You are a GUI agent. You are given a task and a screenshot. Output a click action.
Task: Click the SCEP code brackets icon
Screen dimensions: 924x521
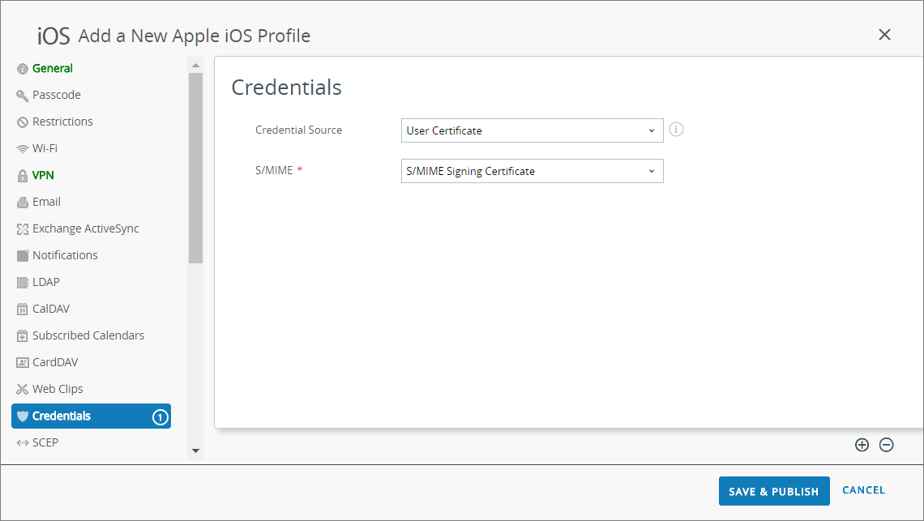pos(22,442)
